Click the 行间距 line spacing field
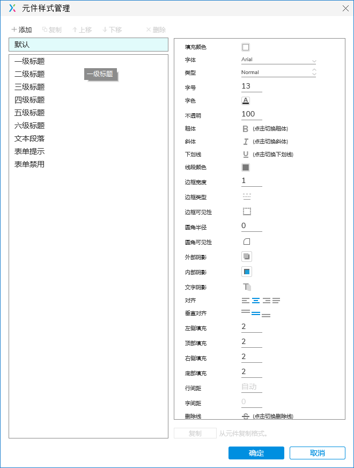The image size is (354, 468). click(252, 387)
